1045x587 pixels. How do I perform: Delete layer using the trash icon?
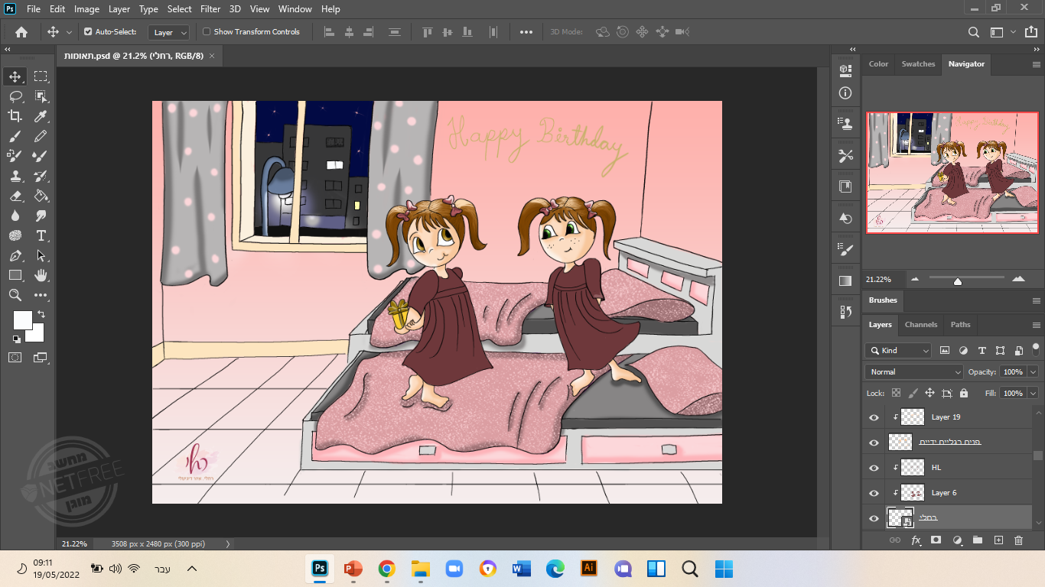coord(1018,540)
